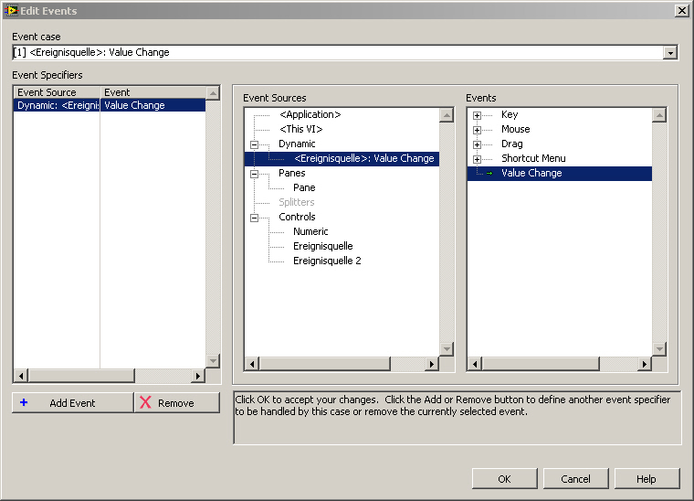
Task: Click the OK button
Action: (x=505, y=478)
